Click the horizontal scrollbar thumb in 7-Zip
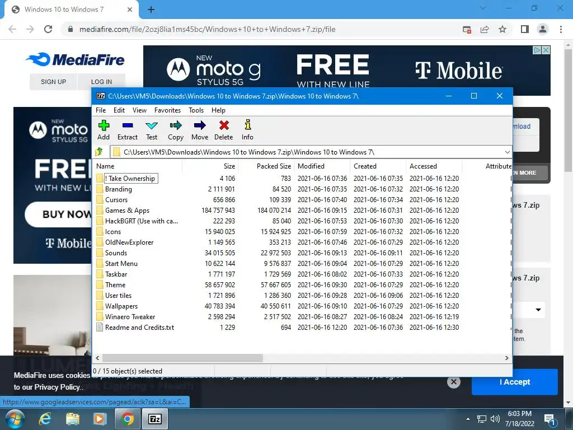The width and height of the screenshot is (573, 430). coord(182,358)
